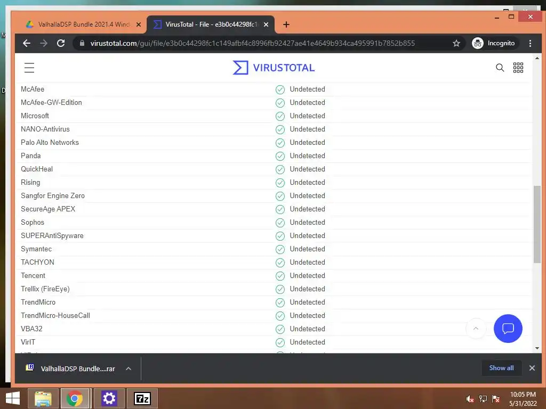546x409 pixels.
Task: Close the ValhallaDSP Bundle tab
Action: pos(139,24)
